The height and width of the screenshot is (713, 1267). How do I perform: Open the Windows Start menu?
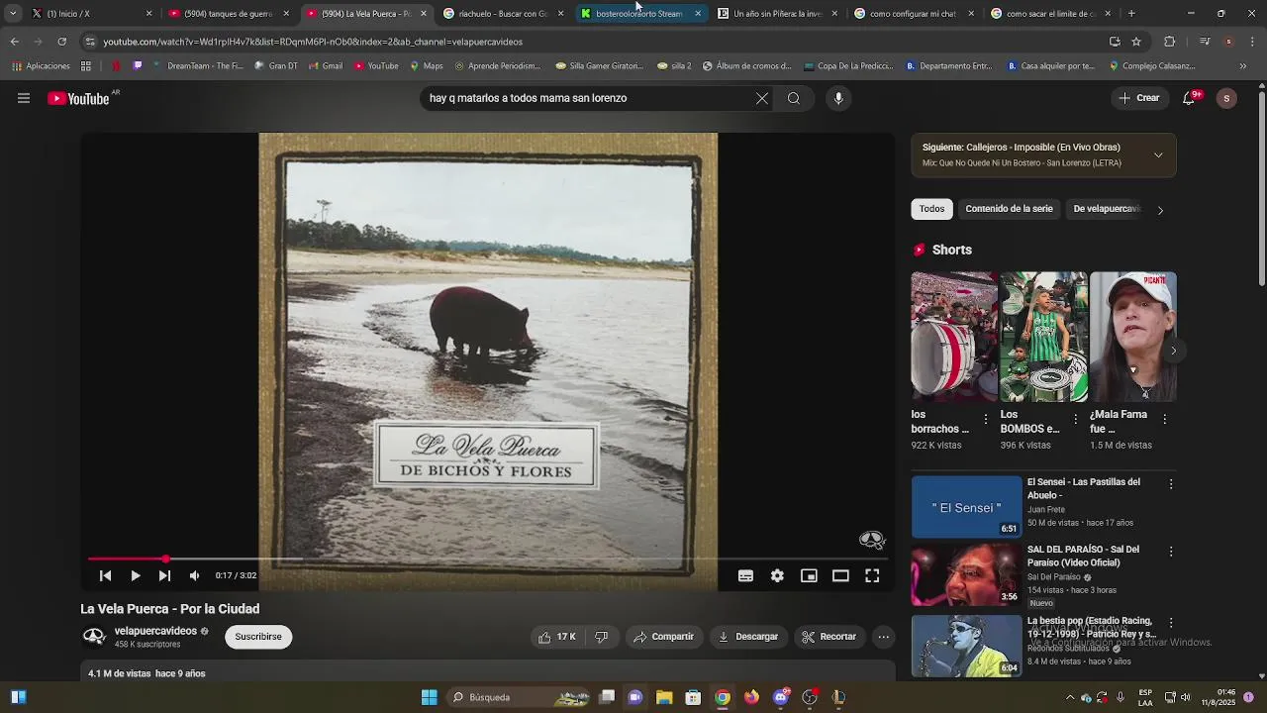click(x=429, y=697)
